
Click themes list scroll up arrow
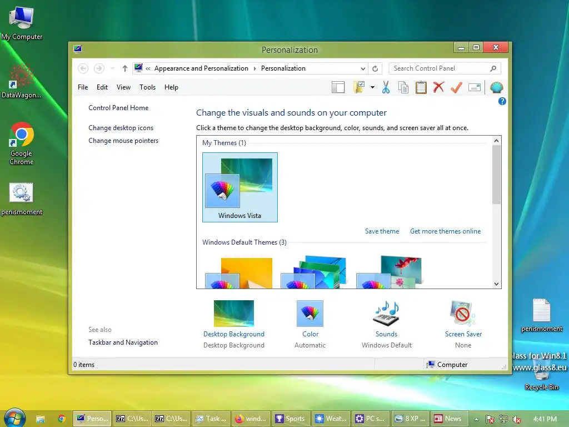(x=496, y=141)
